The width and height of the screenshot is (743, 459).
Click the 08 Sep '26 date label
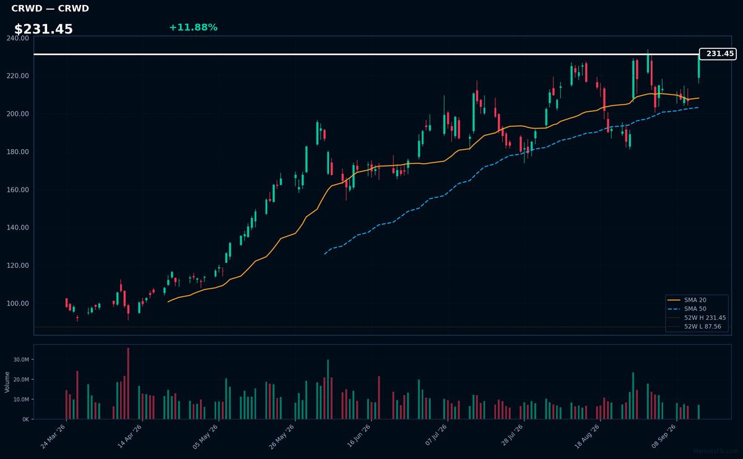tap(664, 436)
